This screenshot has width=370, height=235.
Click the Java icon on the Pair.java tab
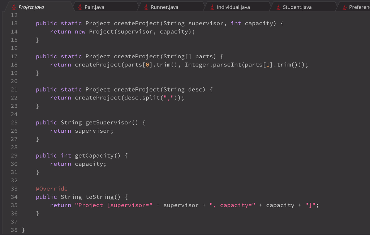tap(80, 7)
